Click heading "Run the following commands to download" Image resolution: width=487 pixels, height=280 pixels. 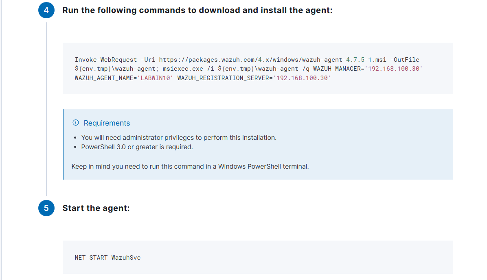point(197,10)
